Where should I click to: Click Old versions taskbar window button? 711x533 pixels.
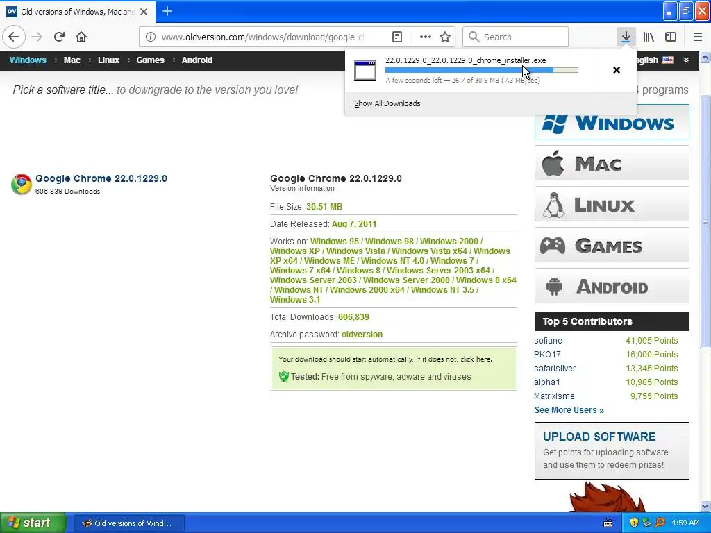point(128,523)
